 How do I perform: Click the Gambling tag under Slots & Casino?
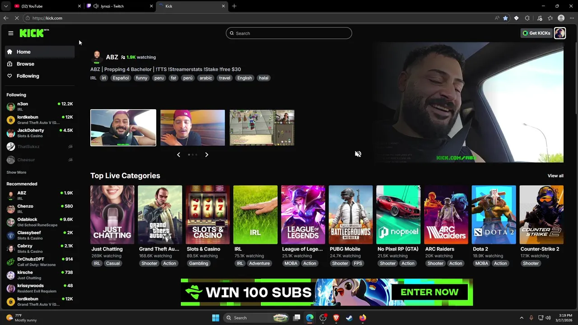(199, 264)
